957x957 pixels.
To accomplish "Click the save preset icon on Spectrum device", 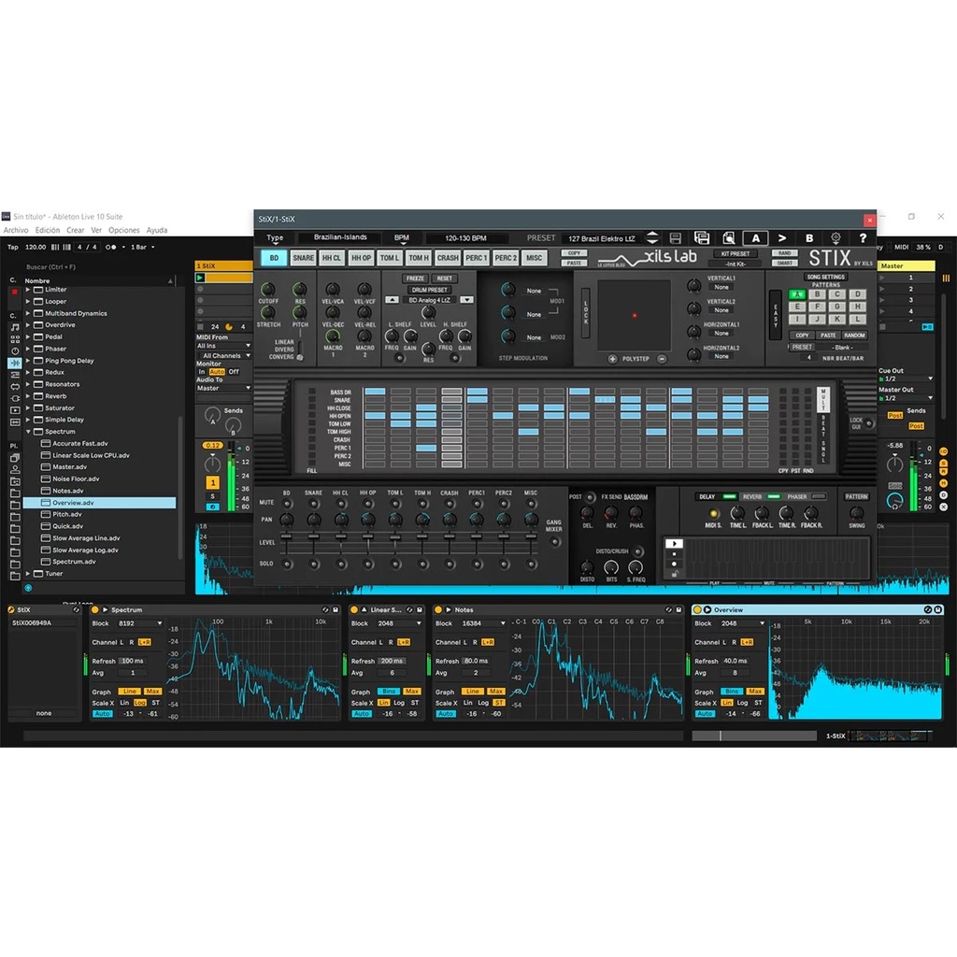I will (336, 609).
